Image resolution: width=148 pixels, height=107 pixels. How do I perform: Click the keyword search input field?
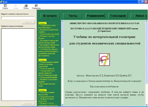pyautogui.click(x=18, y=18)
